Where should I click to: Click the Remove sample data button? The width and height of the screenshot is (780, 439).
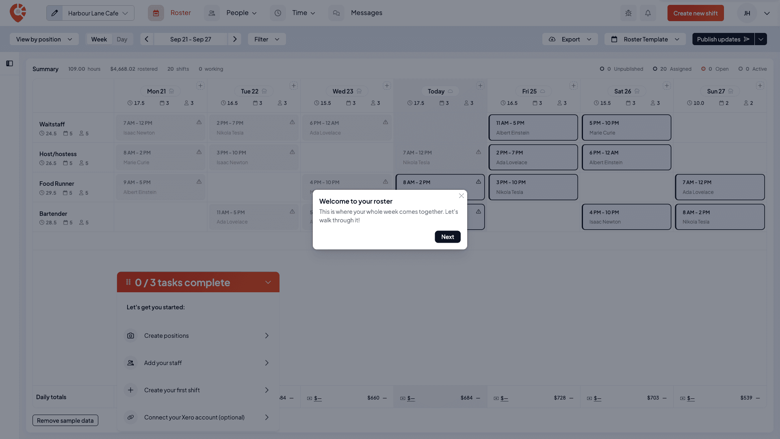click(65, 421)
